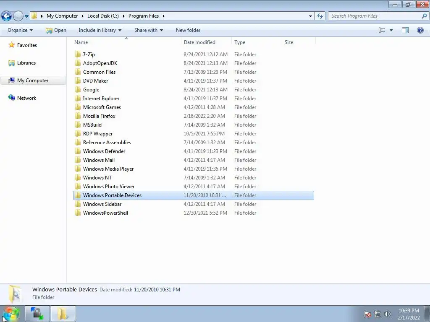430x322 pixels.
Task: Expand Include in library menu
Action: pyautogui.click(x=100, y=30)
